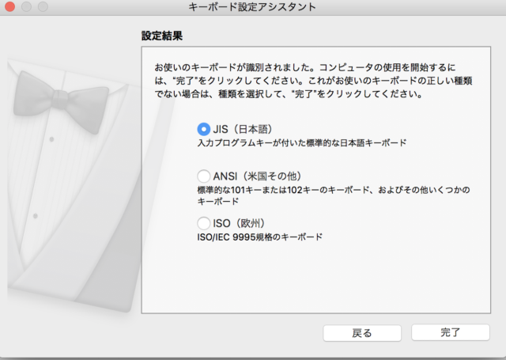
Task: Click the キーボード設定アシスタント window title
Action: [x=252, y=7]
